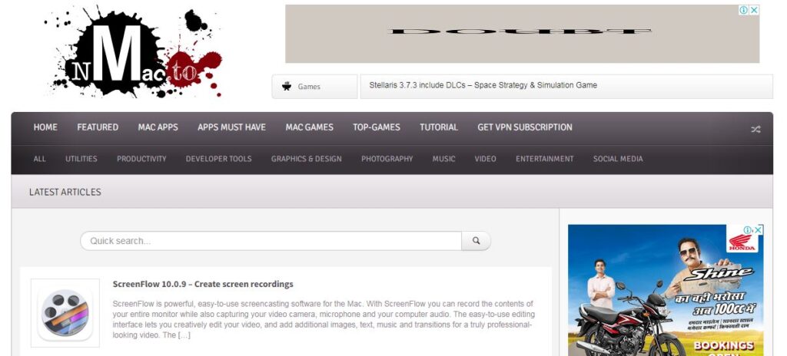This screenshot has height=356, width=787.
Task: Open the Stellaris 3.7.3 ticker headline
Action: [483, 85]
